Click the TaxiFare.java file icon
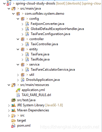102x132 pixels. tap(27, 54)
